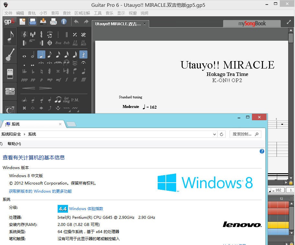Set dynamic to fff

83,80
